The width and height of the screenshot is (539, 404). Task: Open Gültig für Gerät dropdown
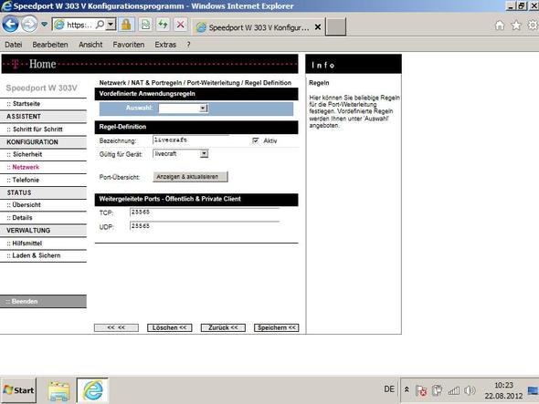tap(181, 154)
